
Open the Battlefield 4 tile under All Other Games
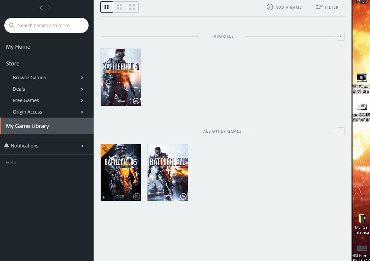[x=168, y=173]
